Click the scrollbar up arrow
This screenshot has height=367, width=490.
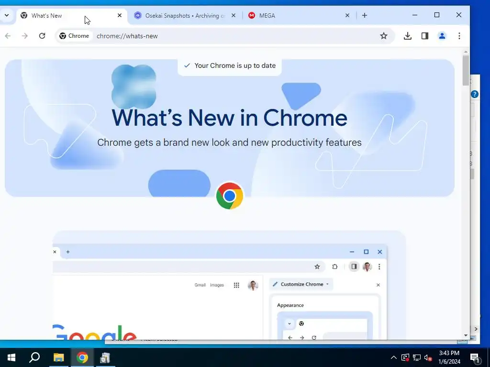tap(466, 52)
